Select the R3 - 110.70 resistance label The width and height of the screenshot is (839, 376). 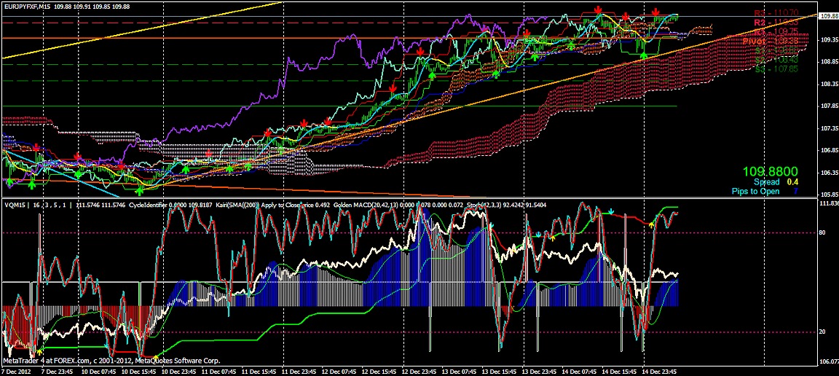(x=776, y=13)
